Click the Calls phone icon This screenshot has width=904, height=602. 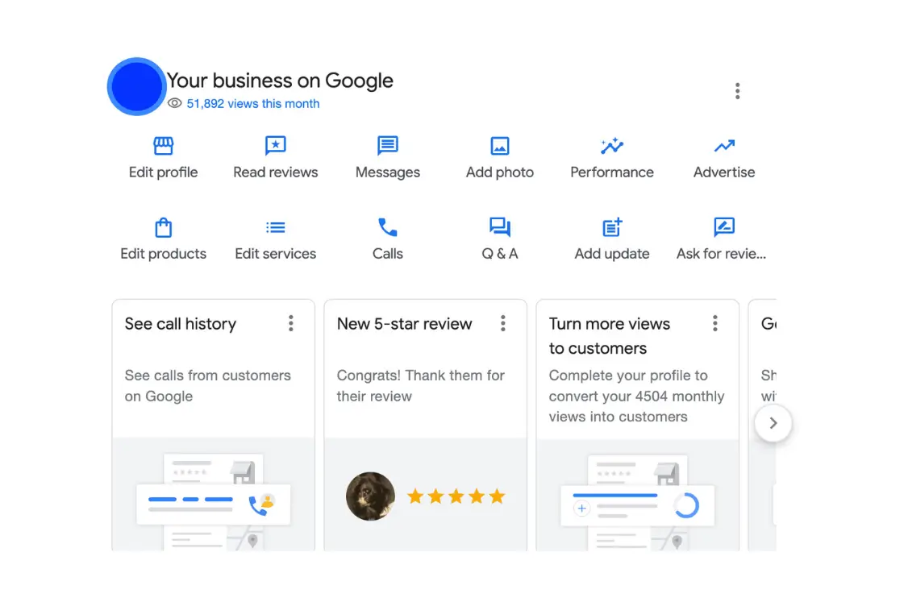click(x=388, y=227)
